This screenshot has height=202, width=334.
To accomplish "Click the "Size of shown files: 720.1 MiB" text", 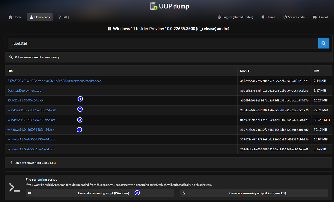I will 35,163.
